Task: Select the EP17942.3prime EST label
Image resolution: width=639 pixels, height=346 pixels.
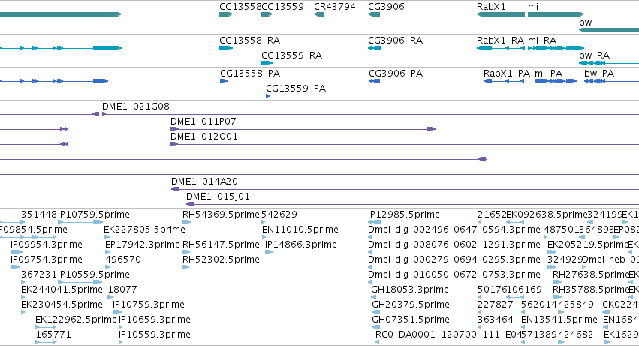Action: pos(142,245)
